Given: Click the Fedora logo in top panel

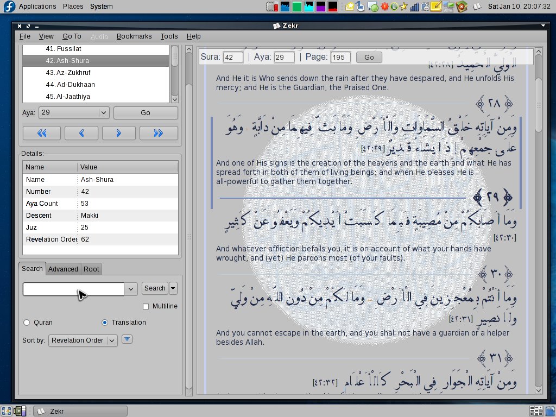Looking at the screenshot, I should [9, 7].
